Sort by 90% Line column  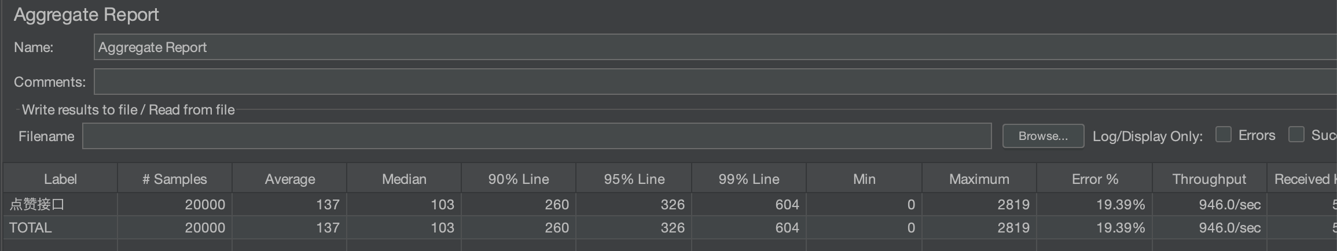(x=519, y=179)
